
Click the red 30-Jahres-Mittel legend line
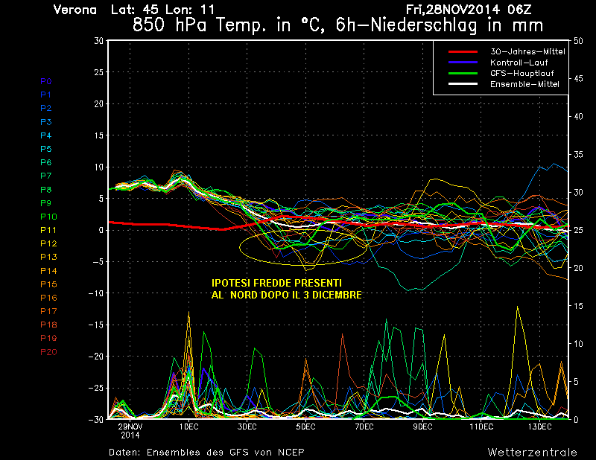point(463,51)
